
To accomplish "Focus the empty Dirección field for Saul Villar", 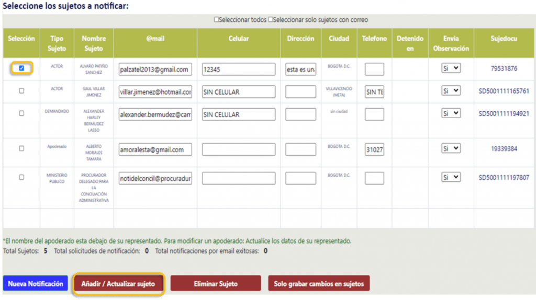I will pos(300,92).
